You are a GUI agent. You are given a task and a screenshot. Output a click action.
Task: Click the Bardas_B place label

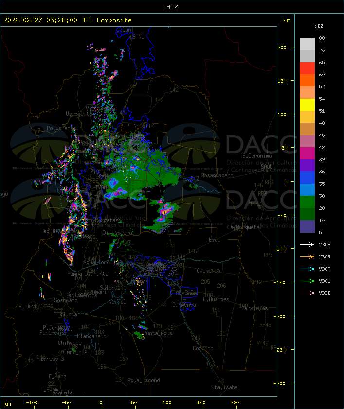pos(52,359)
